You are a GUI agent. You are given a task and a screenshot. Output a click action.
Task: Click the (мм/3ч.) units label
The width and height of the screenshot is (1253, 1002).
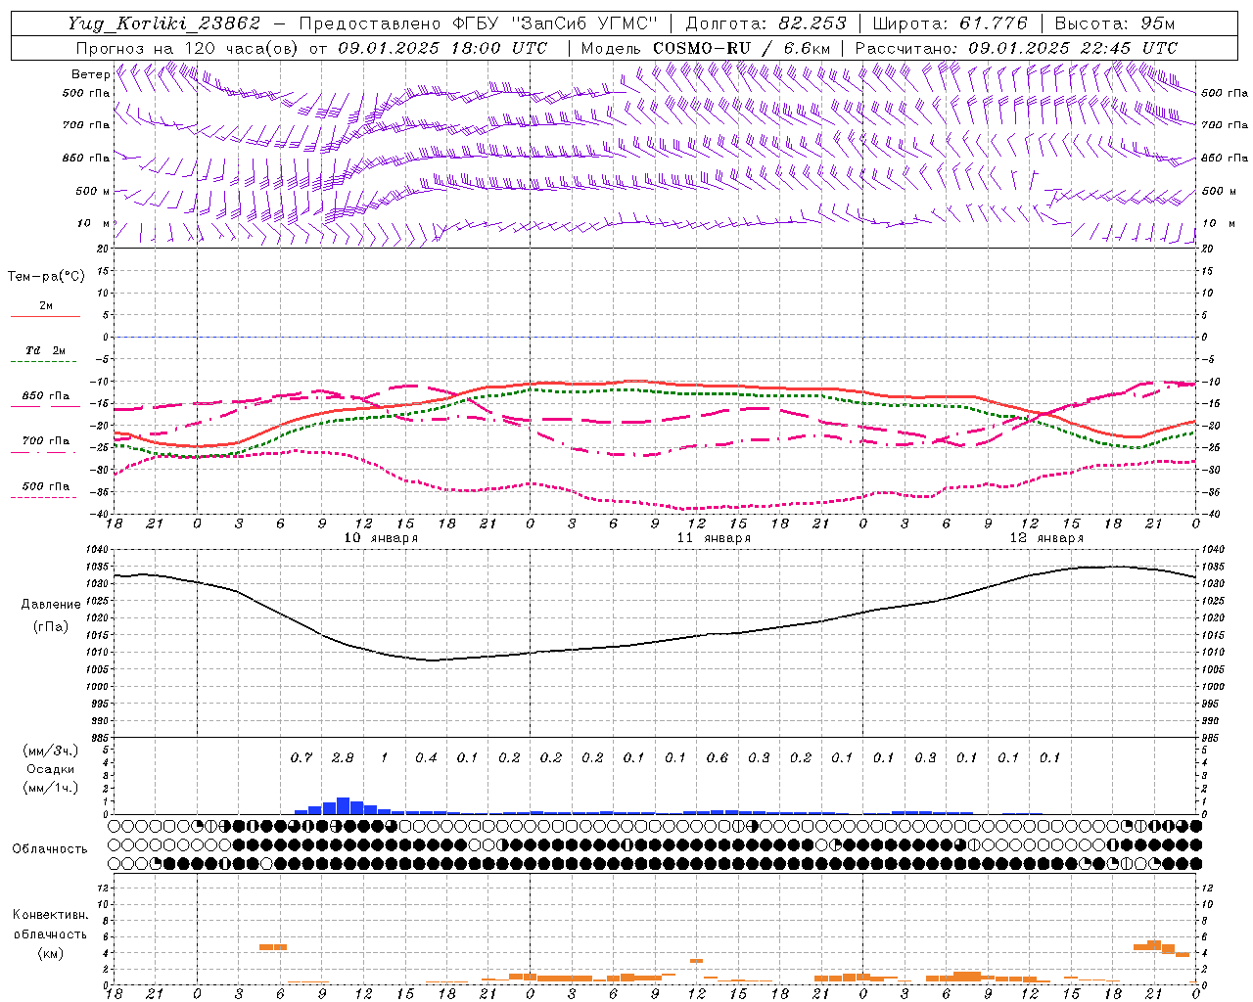(50, 751)
